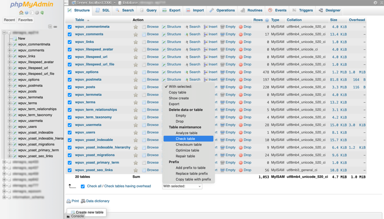
Task: Click the Server: localhost:3306 breadcrumb
Action: [94, 3]
